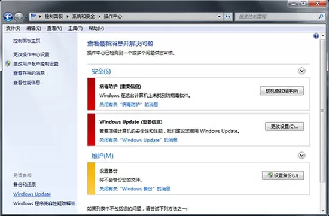Expand arrow after 控制面板 breadcrumb

click(68, 16)
